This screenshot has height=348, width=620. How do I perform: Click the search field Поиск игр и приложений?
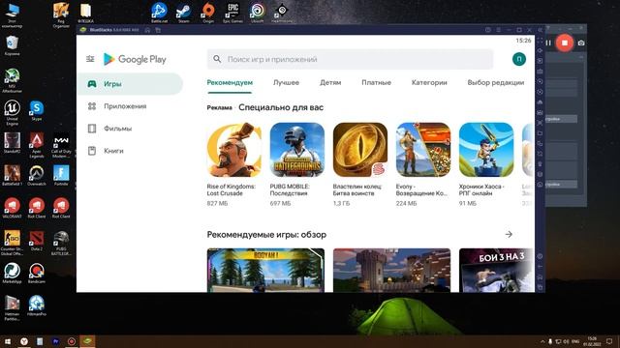click(x=350, y=59)
